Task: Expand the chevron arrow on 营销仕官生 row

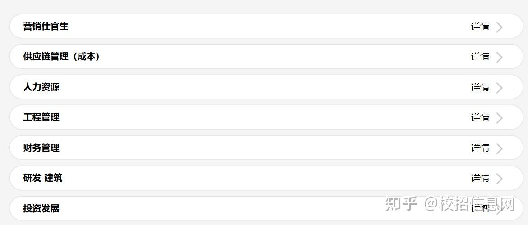Action: pos(499,27)
